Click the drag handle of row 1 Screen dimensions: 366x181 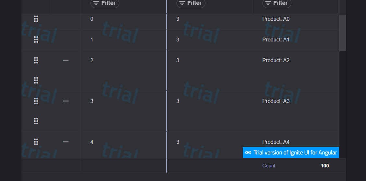(x=36, y=40)
